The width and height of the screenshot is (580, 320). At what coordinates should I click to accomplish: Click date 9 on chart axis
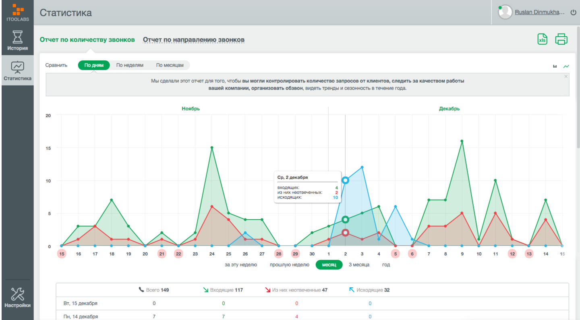coord(462,254)
